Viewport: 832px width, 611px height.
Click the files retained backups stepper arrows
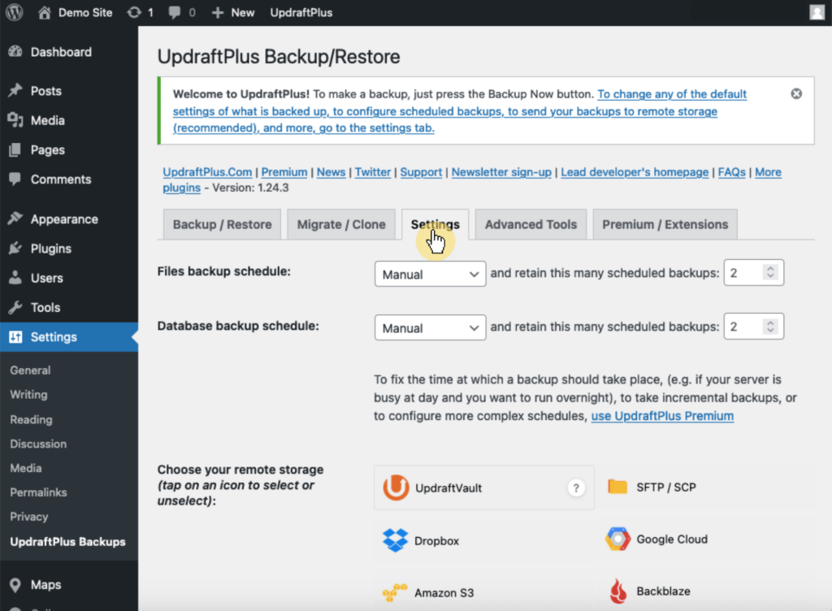770,272
